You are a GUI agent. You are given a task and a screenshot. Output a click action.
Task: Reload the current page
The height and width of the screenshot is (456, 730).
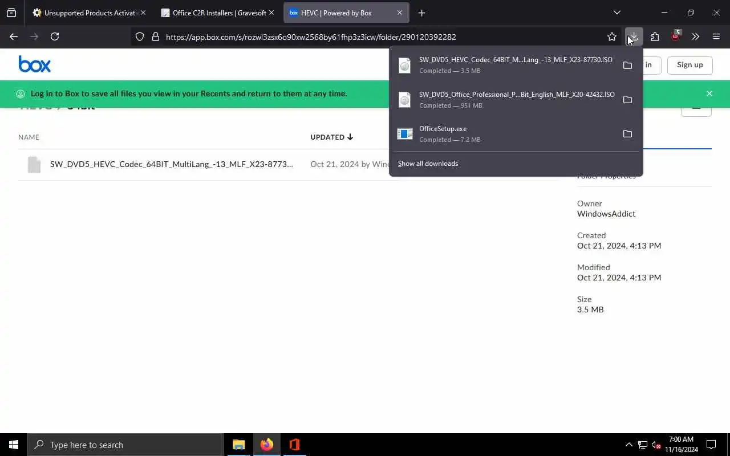pyautogui.click(x=55, y=36)
